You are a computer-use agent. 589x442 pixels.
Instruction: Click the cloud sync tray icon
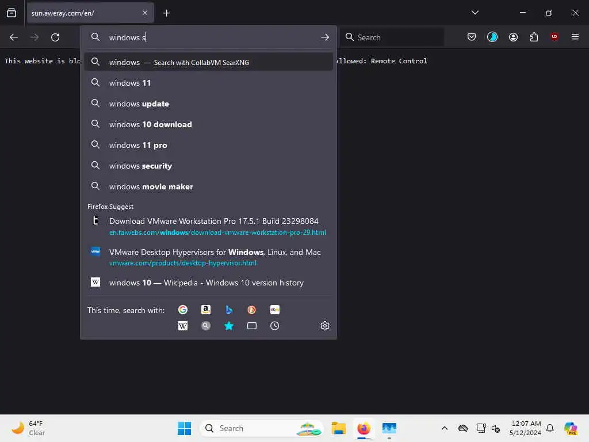pos(463,428)
